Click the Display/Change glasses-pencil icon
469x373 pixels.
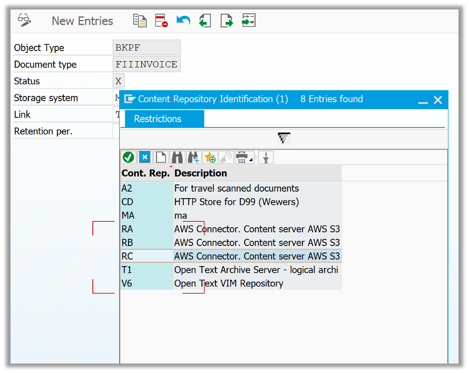click(x=24, y=21)
